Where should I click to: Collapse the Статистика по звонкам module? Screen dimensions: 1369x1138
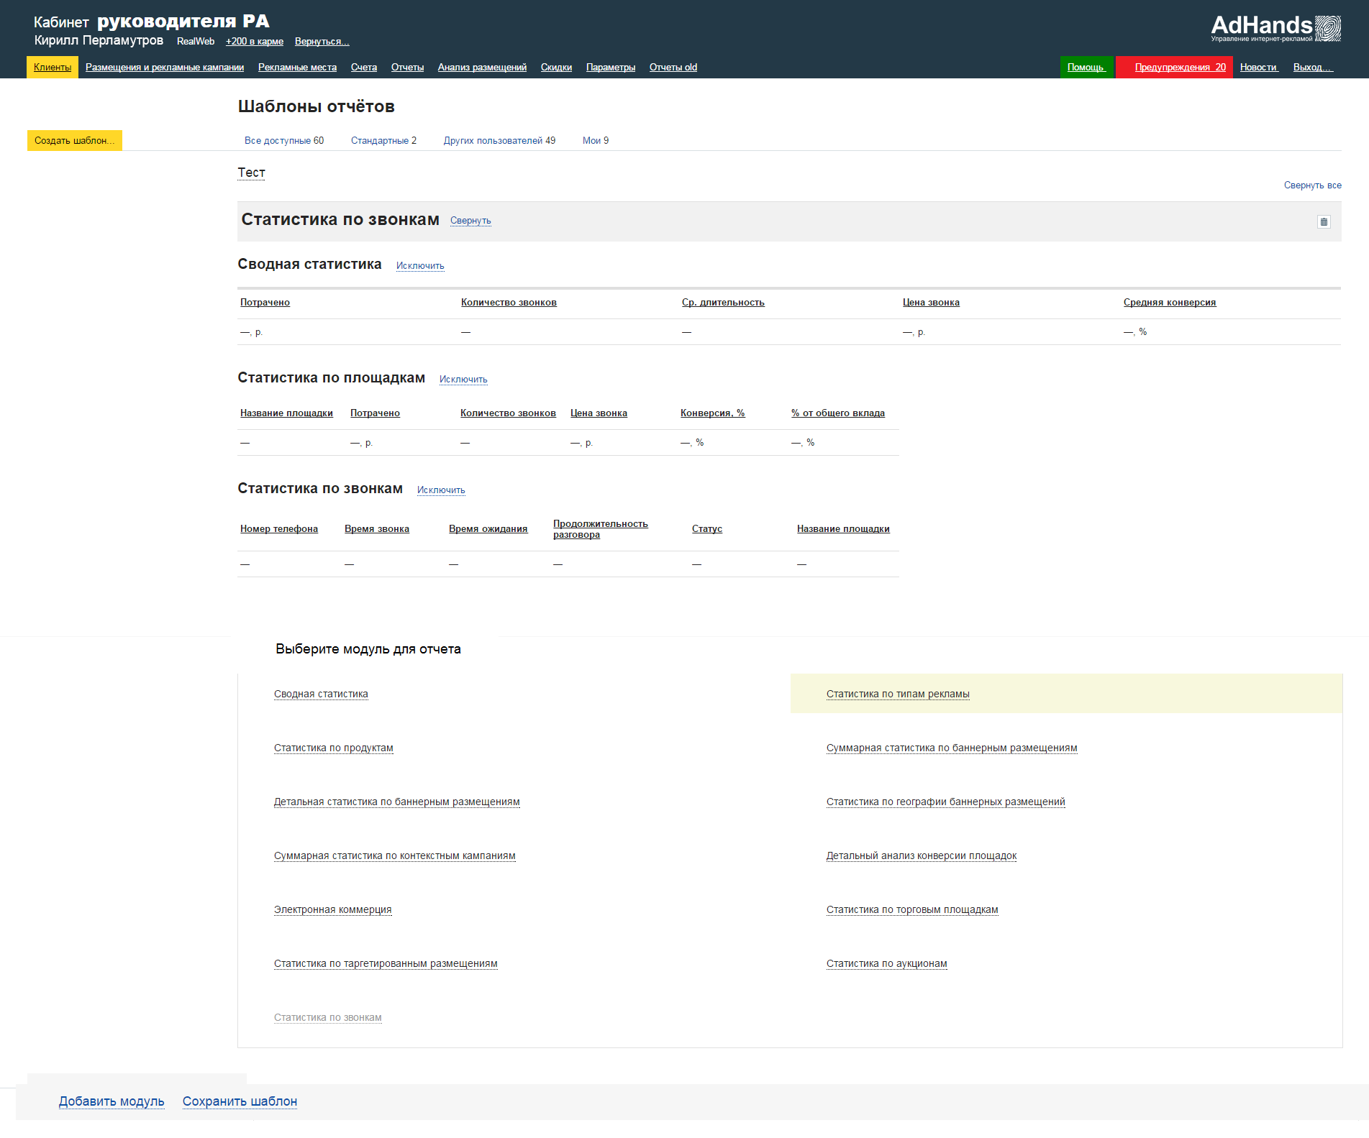(470, 221)
